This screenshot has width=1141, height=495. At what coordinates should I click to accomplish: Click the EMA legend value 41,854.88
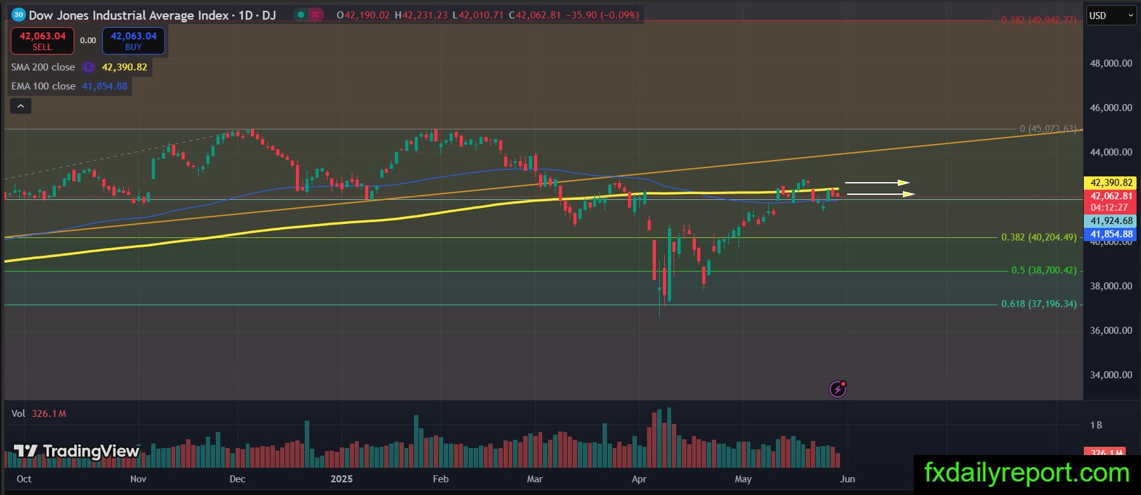pyautogui.click(x=105, y=86)
